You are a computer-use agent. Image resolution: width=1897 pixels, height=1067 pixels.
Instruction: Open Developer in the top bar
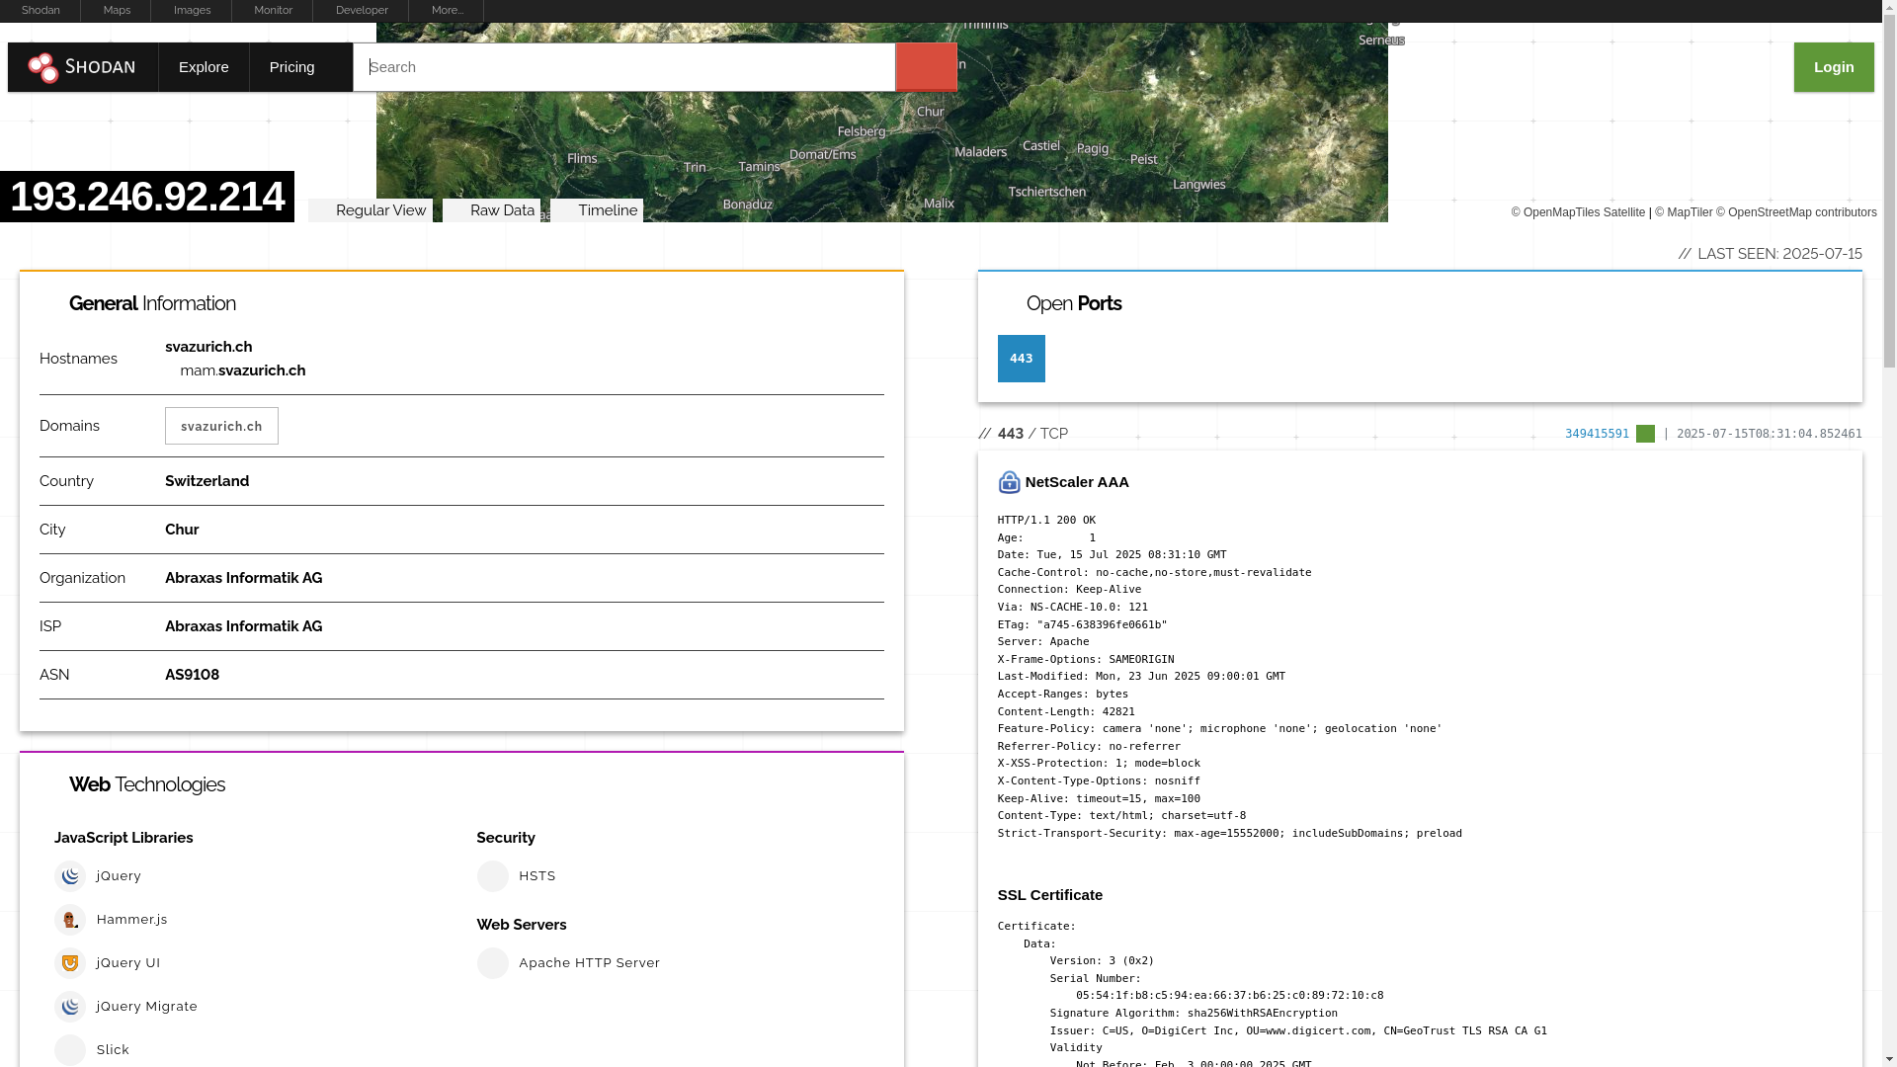(362, 10)
